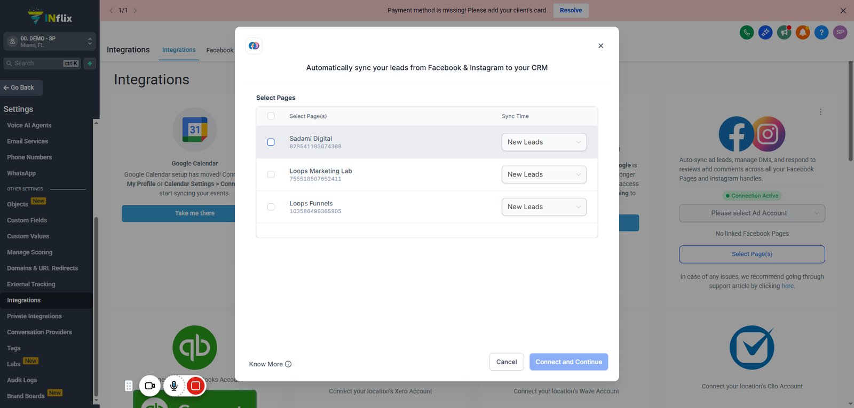Click the camera icon in recorder toolbar
854x408 pixels.
[x=150, y=386]
